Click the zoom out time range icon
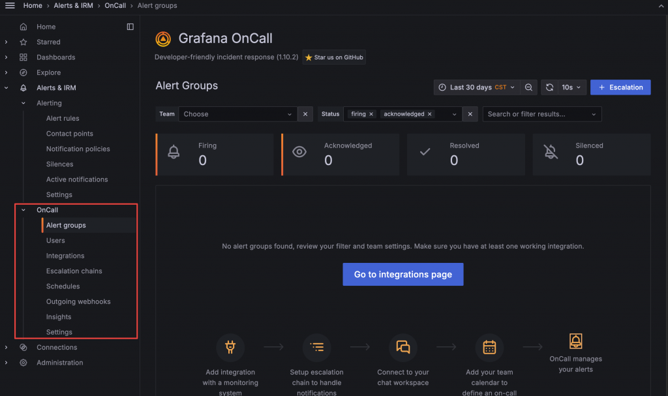This screenshot has height=396, width=668. point(528,87)
